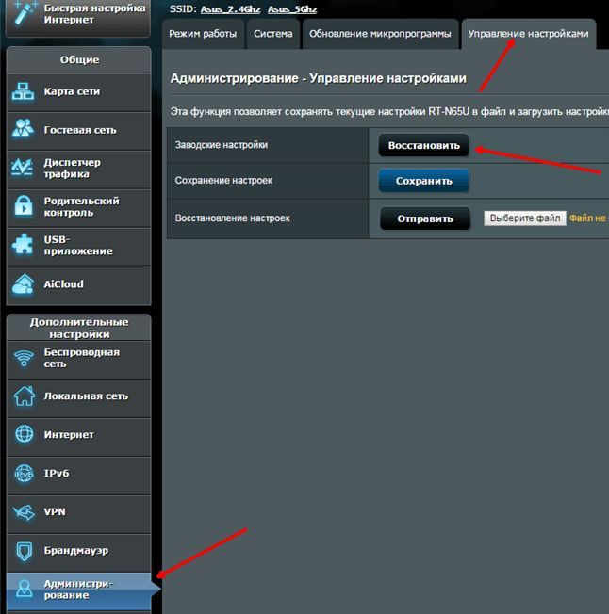
Task: Open the network map icon (Карта сети)
Action: pos(23,91)
